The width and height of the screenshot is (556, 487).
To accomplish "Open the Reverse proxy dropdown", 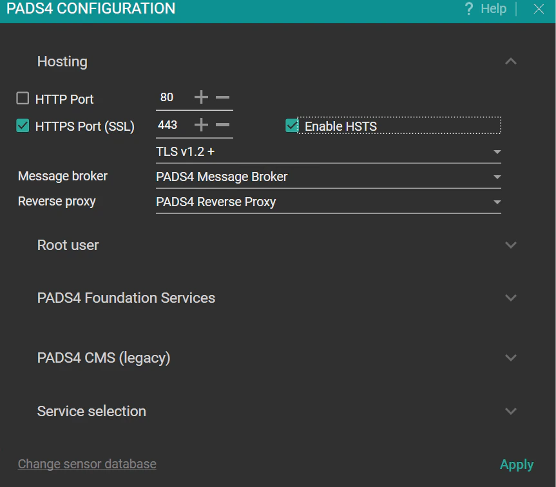I will (497, 201).
